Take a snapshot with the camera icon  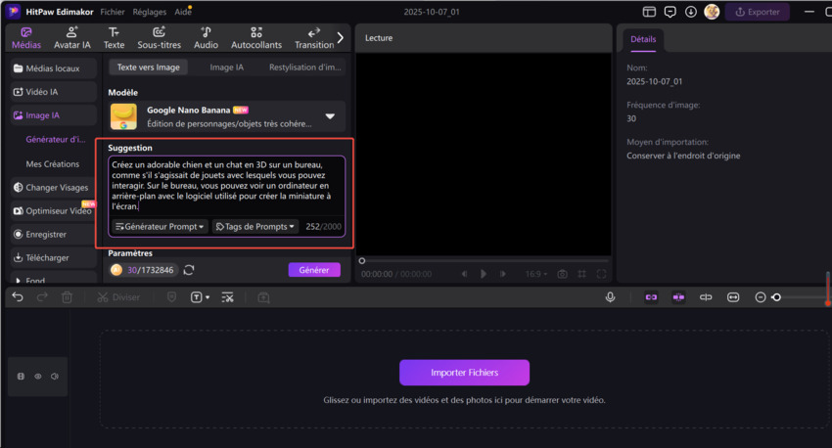[x=562, y=275]
